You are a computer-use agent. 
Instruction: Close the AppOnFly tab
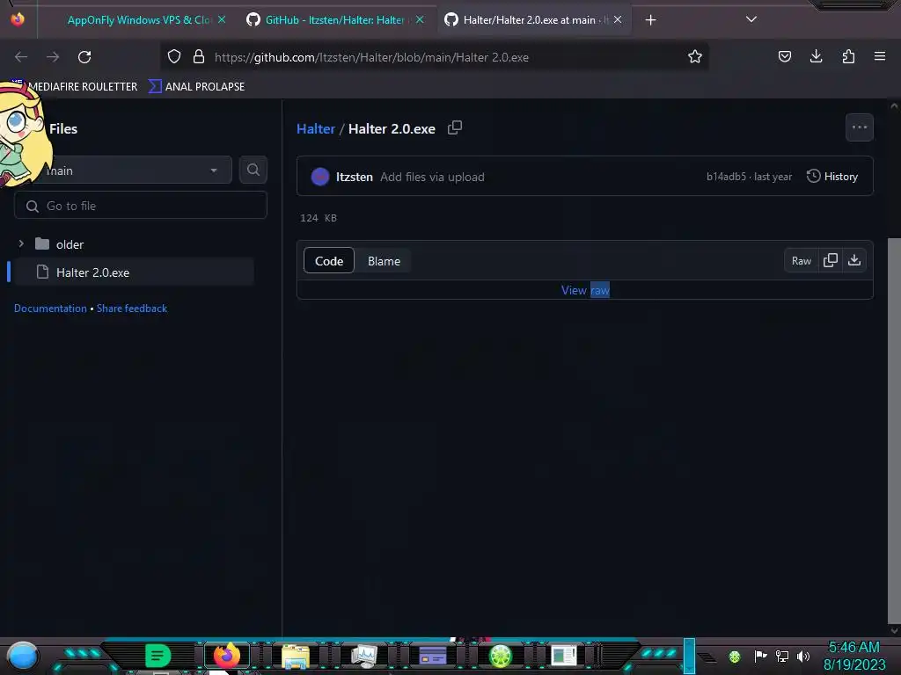222,19
